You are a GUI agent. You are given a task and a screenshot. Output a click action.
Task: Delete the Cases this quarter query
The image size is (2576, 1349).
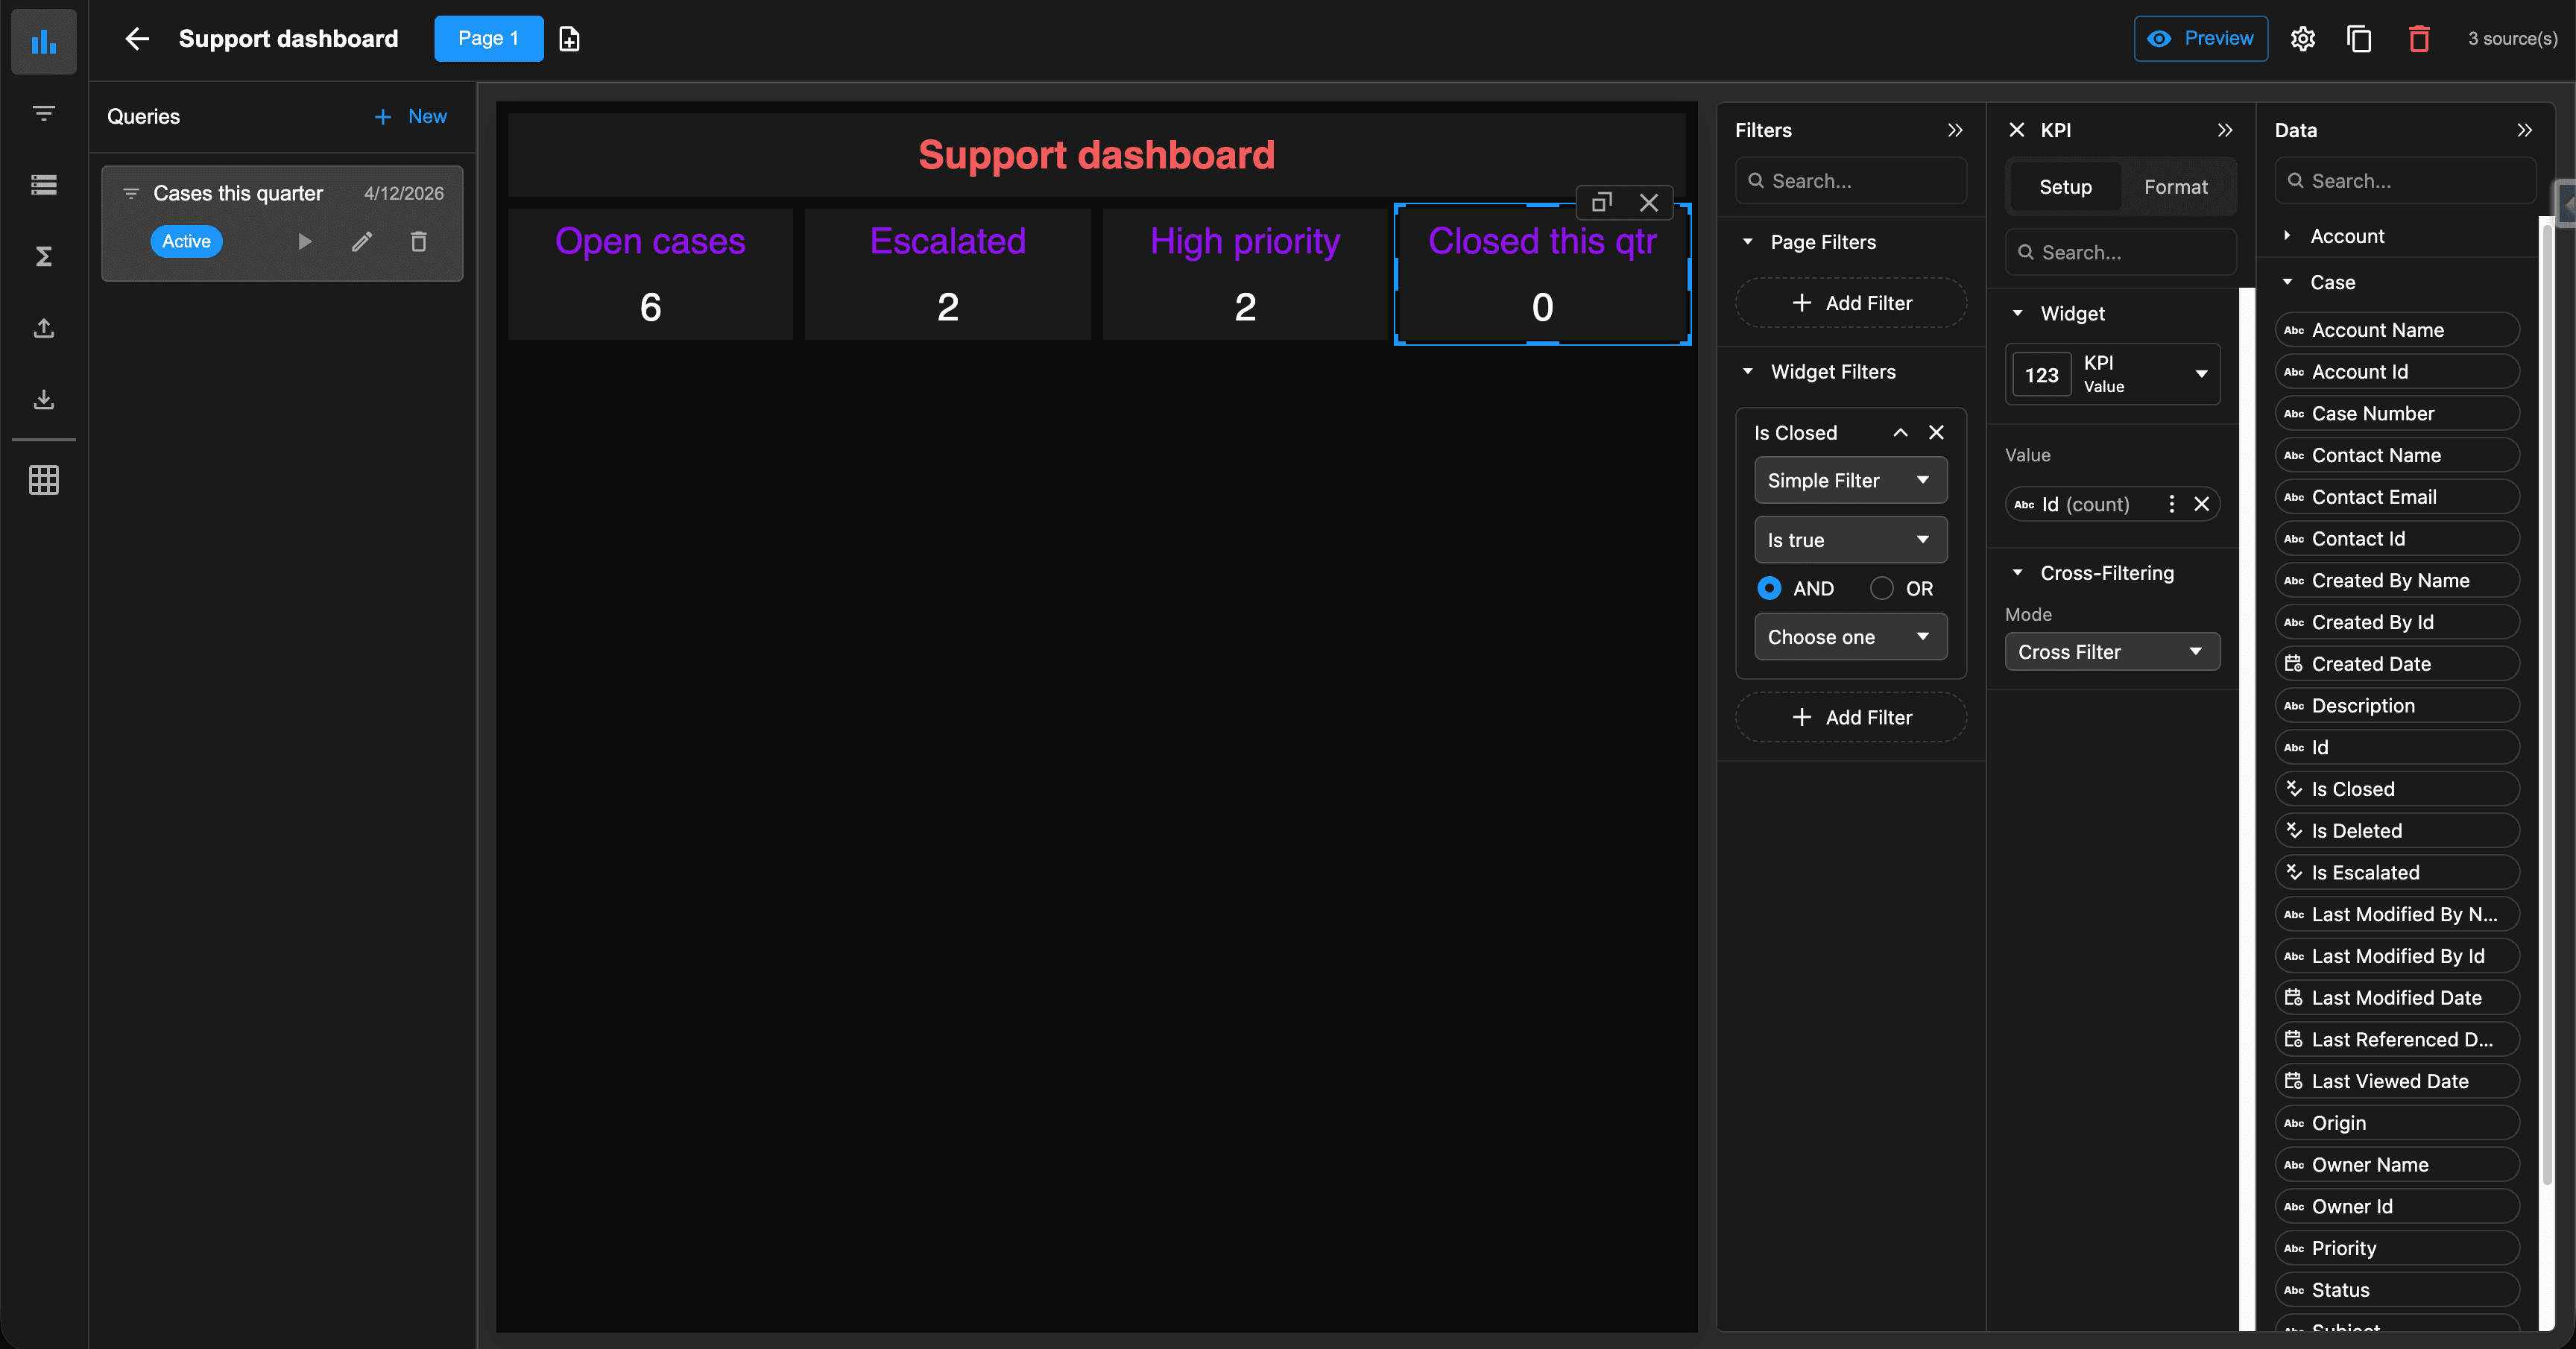[419, 241]
